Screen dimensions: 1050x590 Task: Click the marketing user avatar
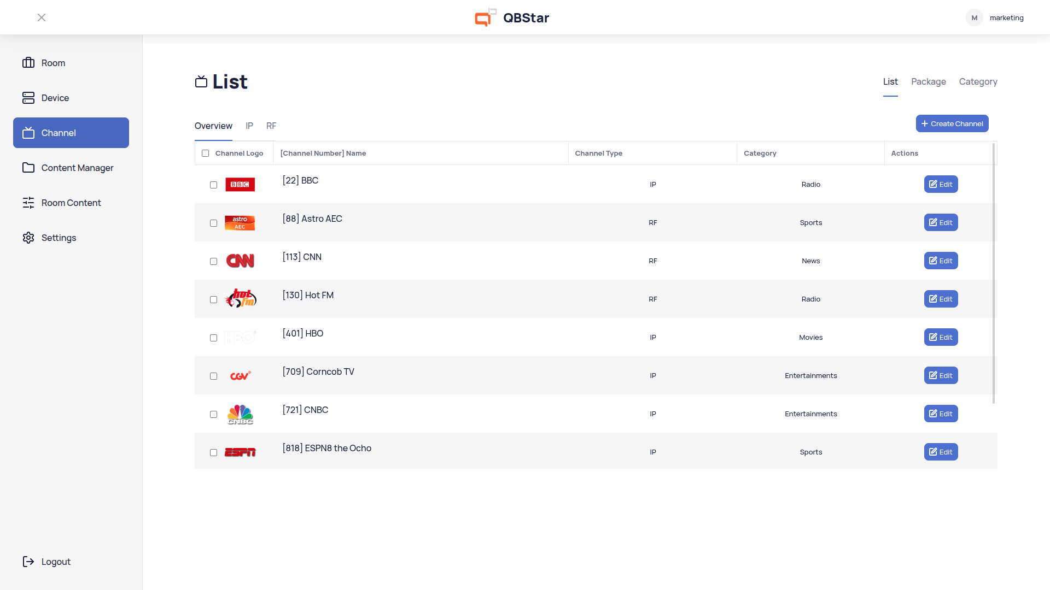974,17
